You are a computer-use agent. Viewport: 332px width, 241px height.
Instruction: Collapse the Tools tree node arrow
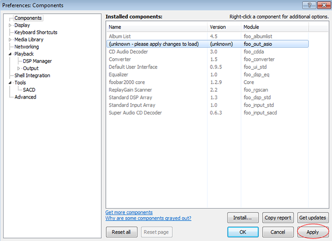pos(10,83)
